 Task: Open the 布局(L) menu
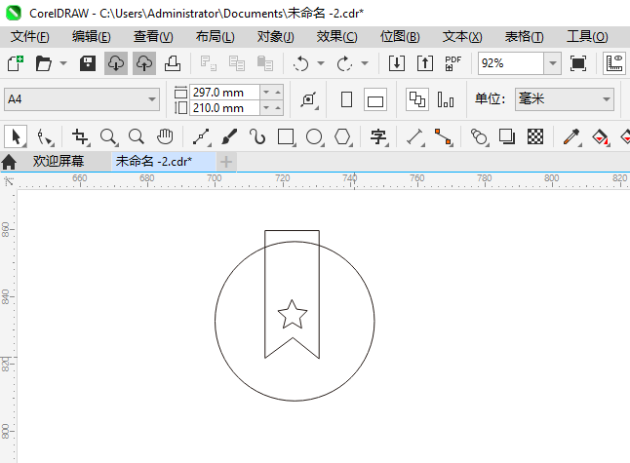pos(215,37)
